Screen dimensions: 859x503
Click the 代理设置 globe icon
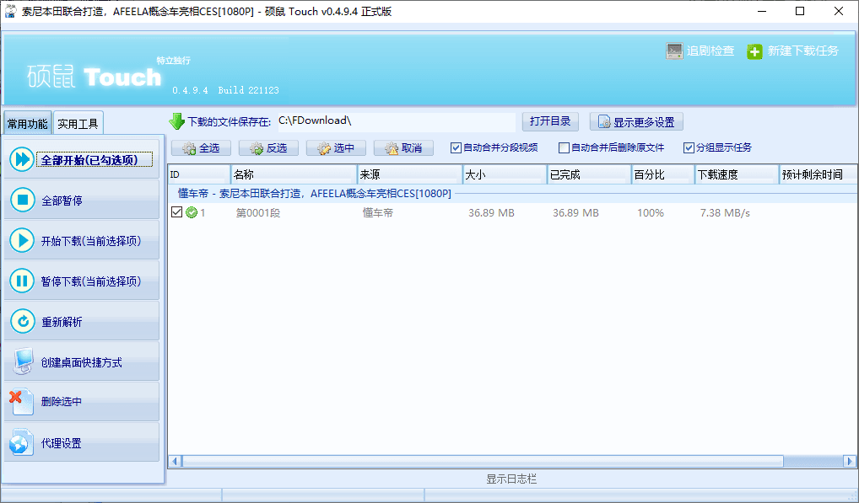[x=21, y=442]
